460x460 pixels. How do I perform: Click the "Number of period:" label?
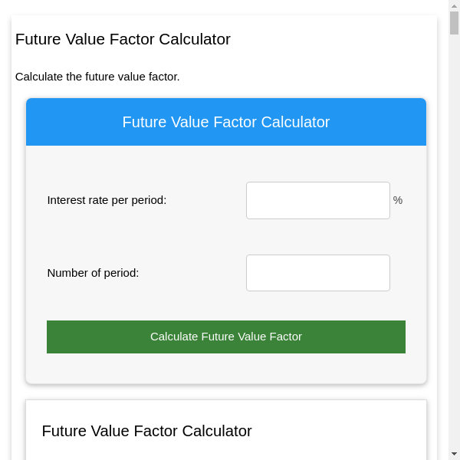(93, 273)
